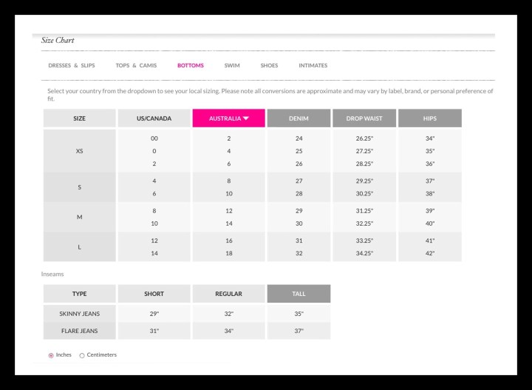Click the US/Canada size 00 cell

click(x=154, y=138)
